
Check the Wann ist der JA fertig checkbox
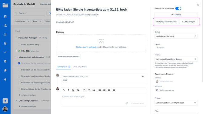[x=19, y=45]
